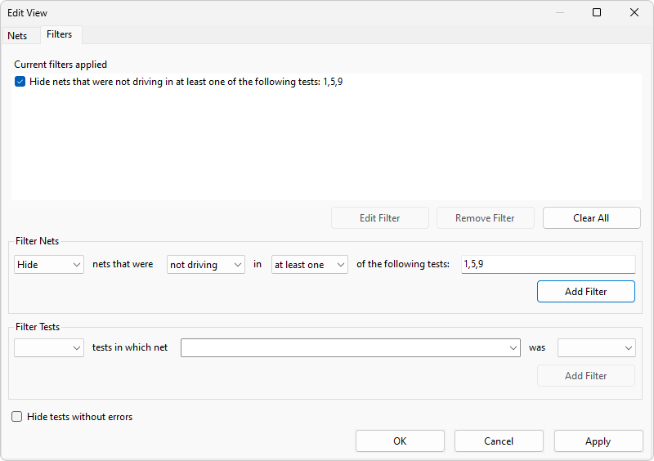Confirm the dialog with OK
This screenshot has width=654, height=461.
(x=400, y=441)
